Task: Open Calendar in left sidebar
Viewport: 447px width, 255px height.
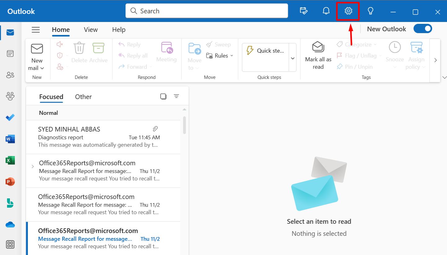Action: pyautogui.click(x=10, y=54)
